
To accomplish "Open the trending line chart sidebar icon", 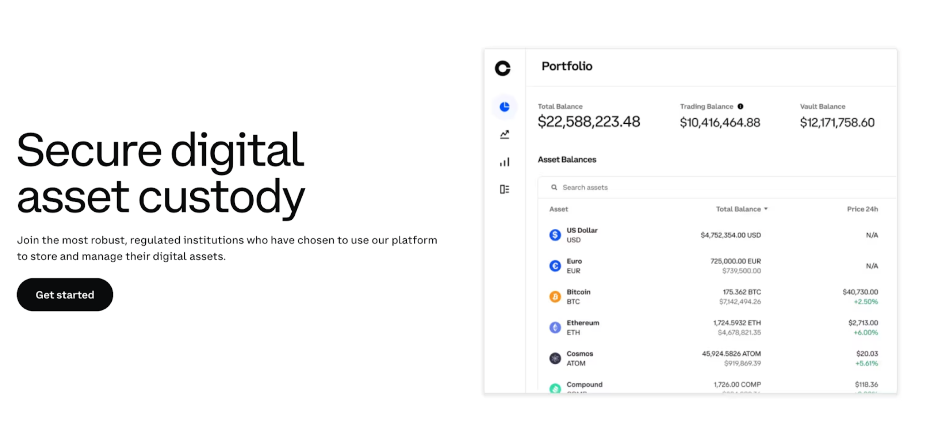I will click(x=504, y=135).
